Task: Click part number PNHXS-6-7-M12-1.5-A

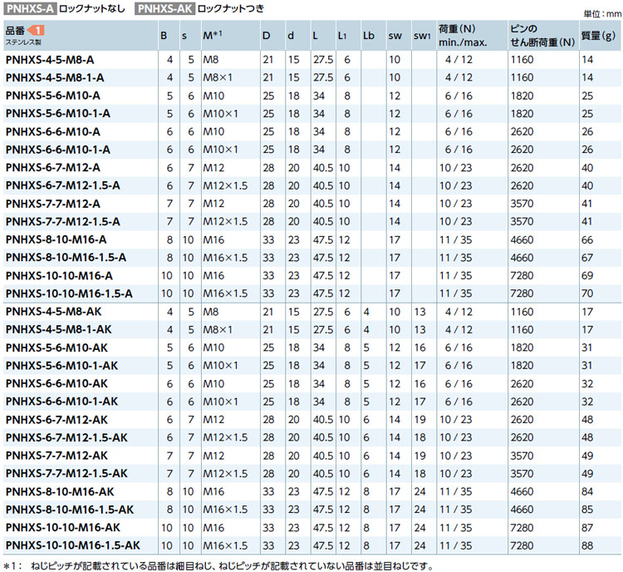Action: 62,185
